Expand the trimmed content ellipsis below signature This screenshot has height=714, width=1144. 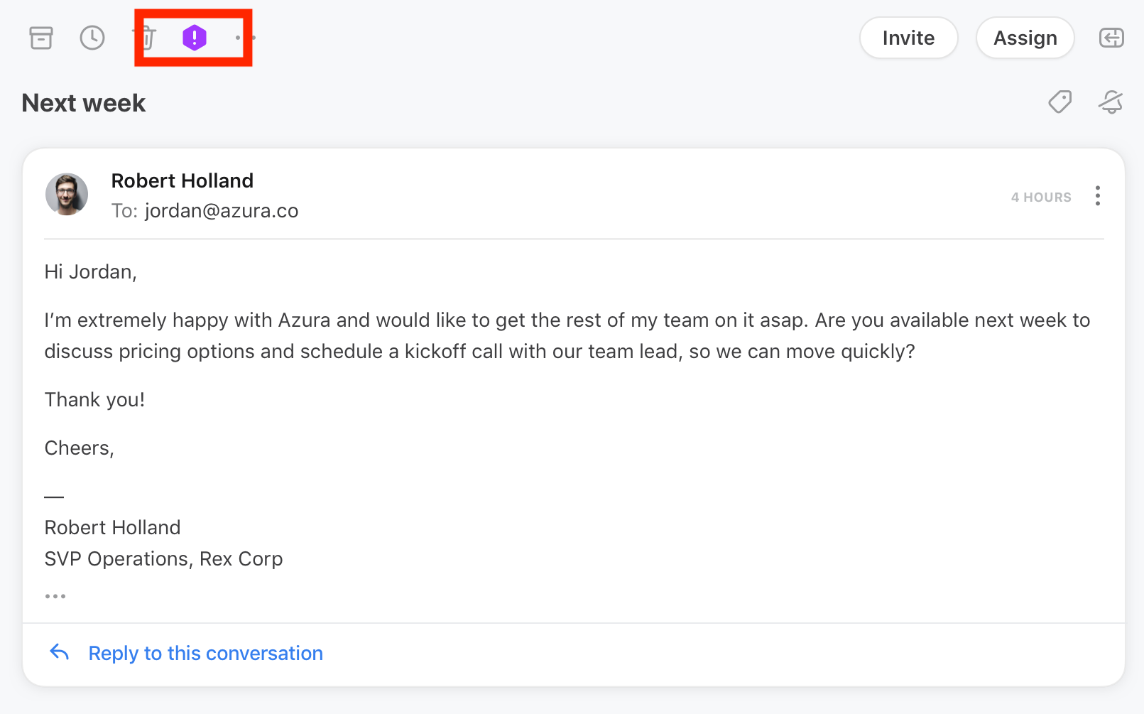click(55, 596)
